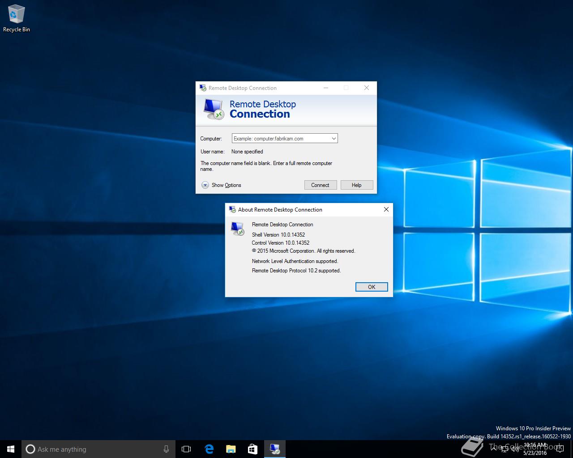Click 'Shell Version 10.0.14352' text
Screen dimensions: 573x458
(278, 235)
